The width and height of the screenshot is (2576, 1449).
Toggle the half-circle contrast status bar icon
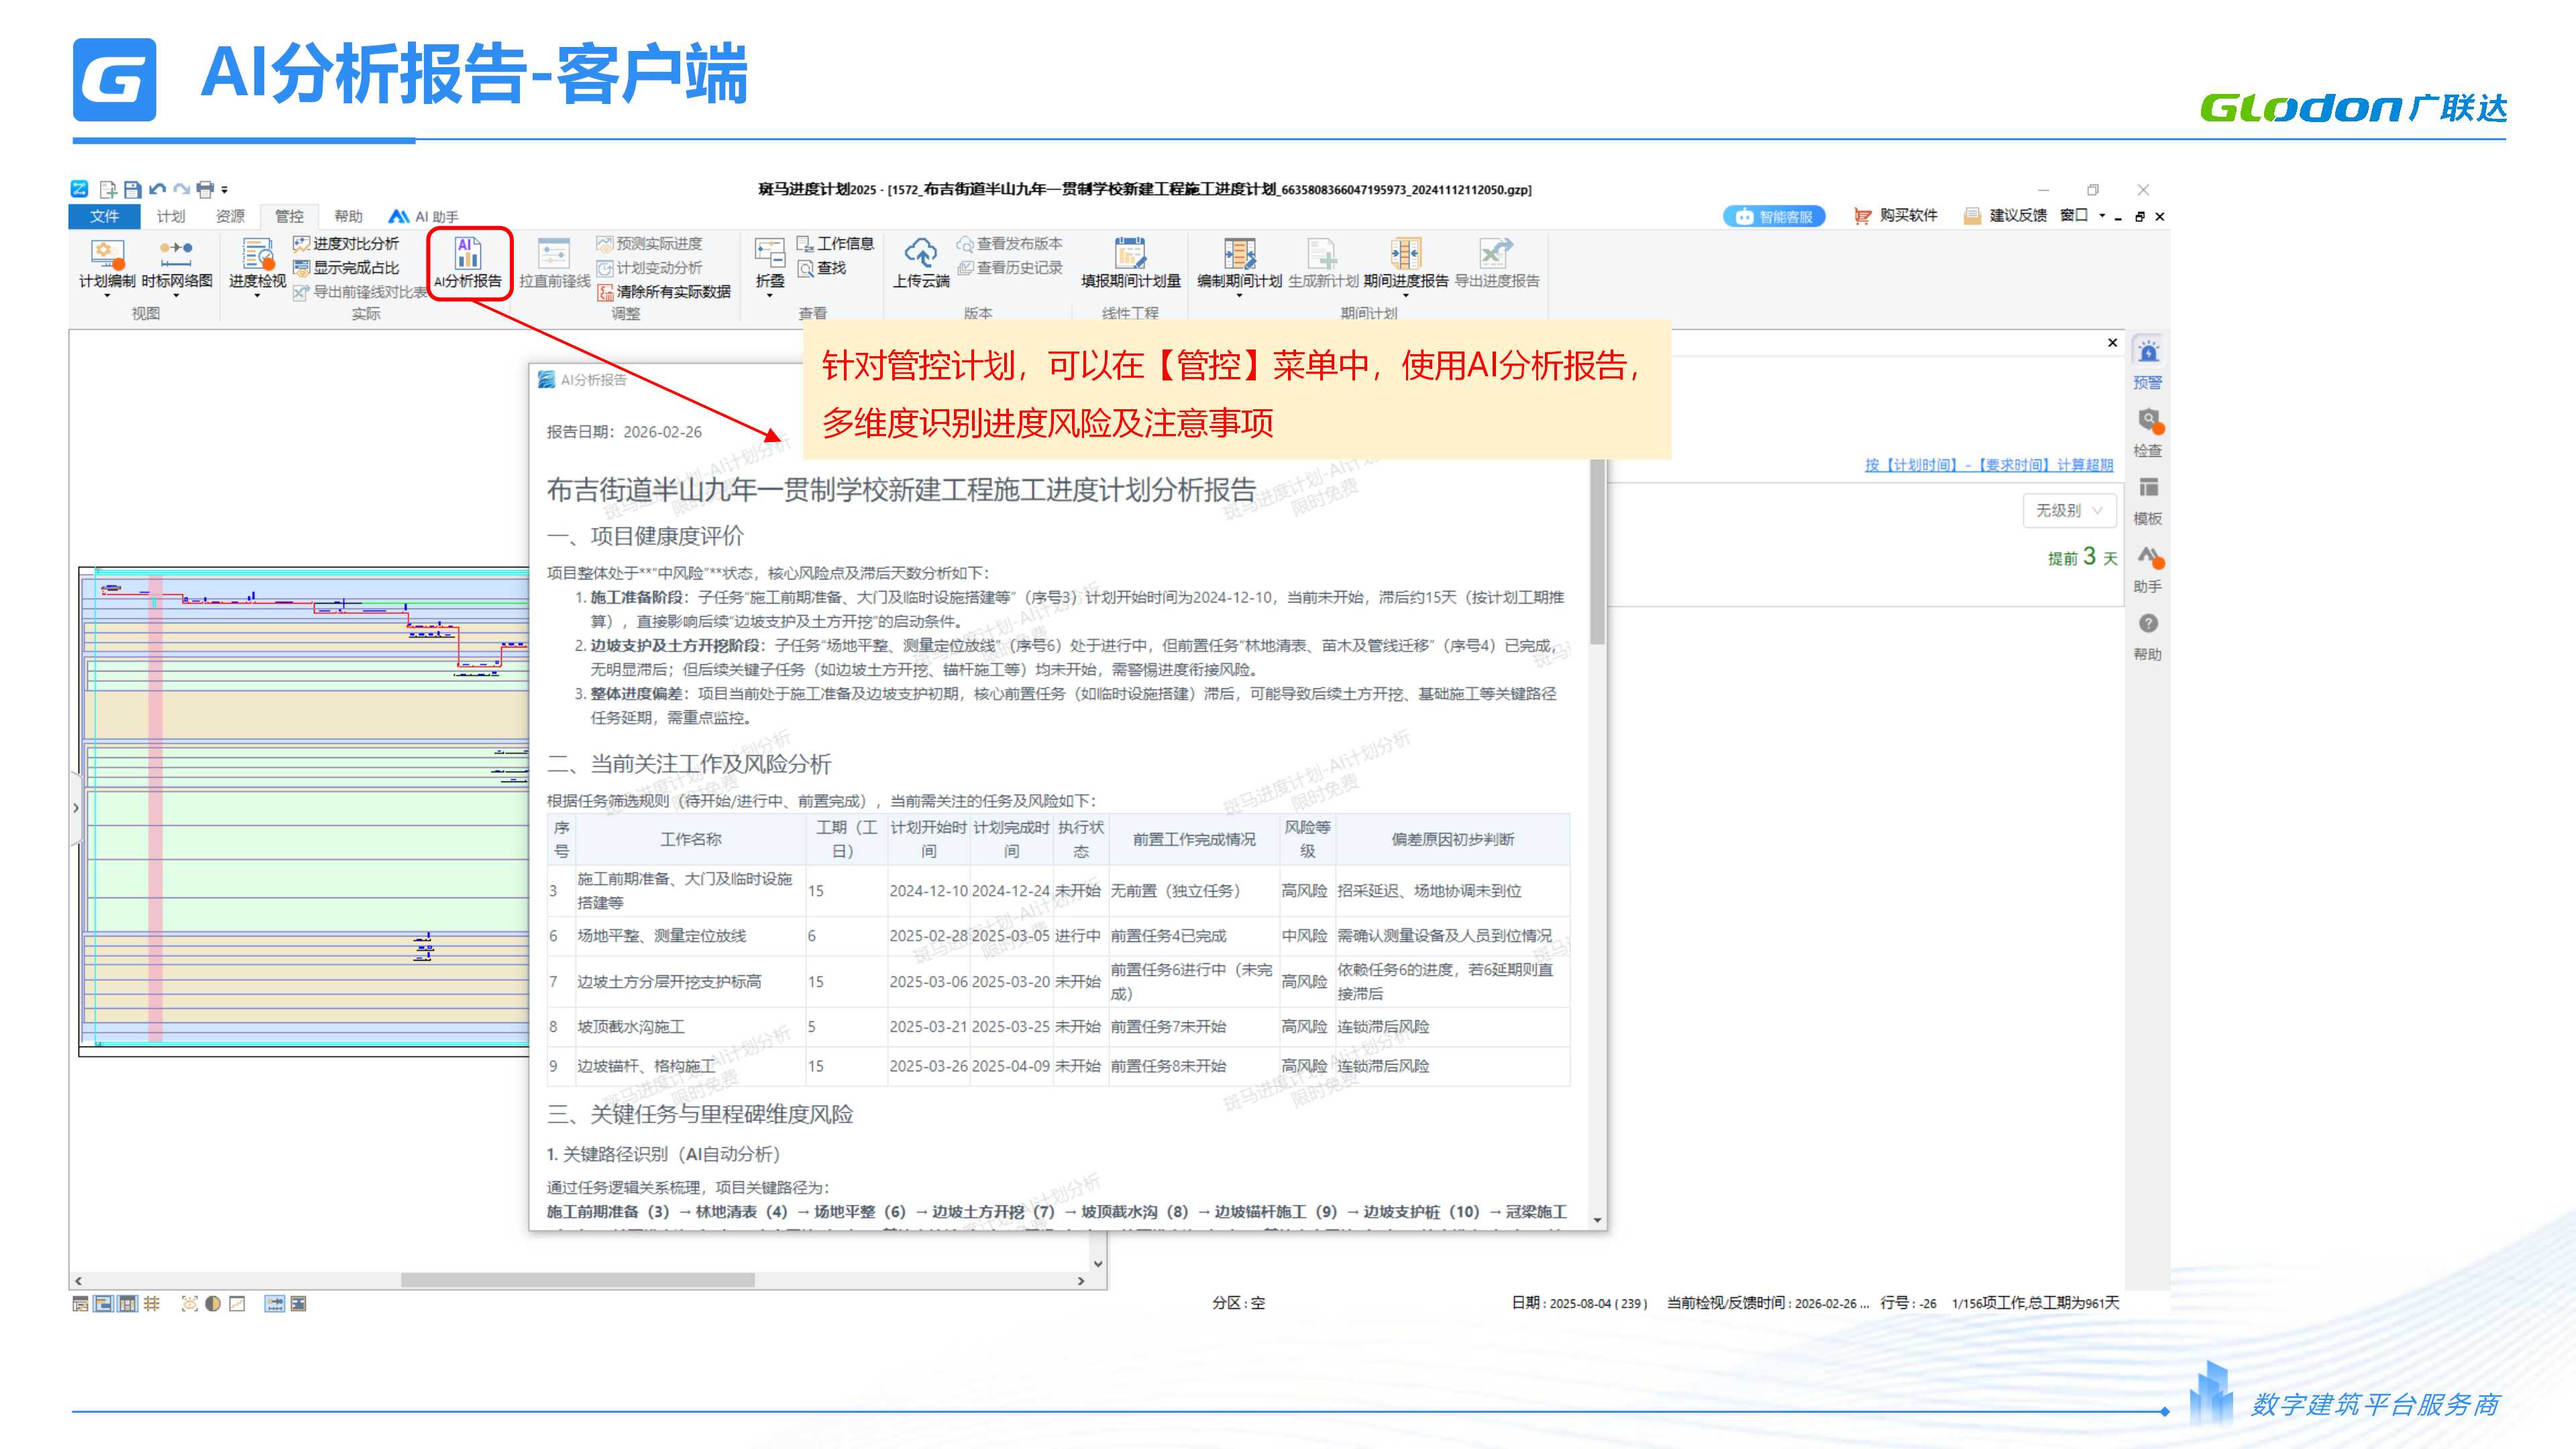(213, 1303)
